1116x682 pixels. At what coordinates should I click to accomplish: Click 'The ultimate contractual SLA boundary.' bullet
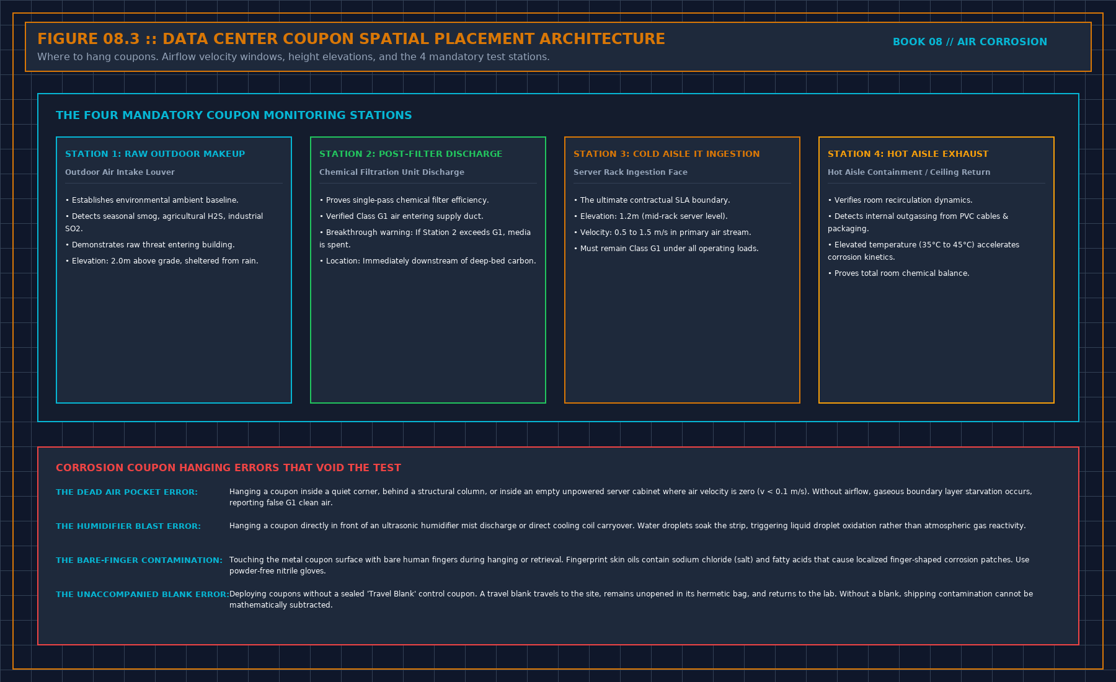(x=652, y=200)
